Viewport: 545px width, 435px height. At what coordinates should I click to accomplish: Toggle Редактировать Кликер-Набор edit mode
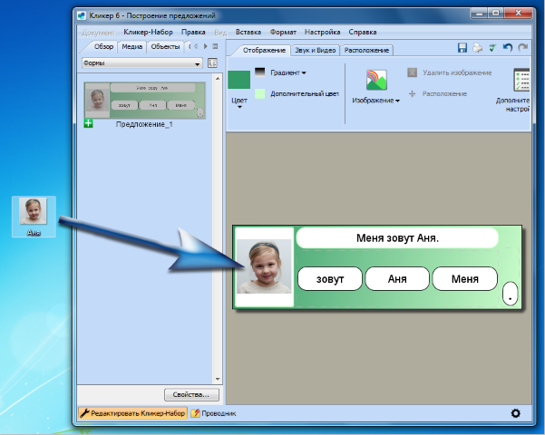131,413
